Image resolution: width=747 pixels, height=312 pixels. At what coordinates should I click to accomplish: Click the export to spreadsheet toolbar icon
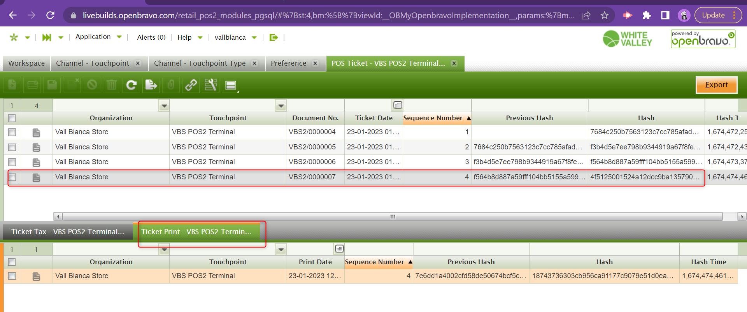(151, 85)
